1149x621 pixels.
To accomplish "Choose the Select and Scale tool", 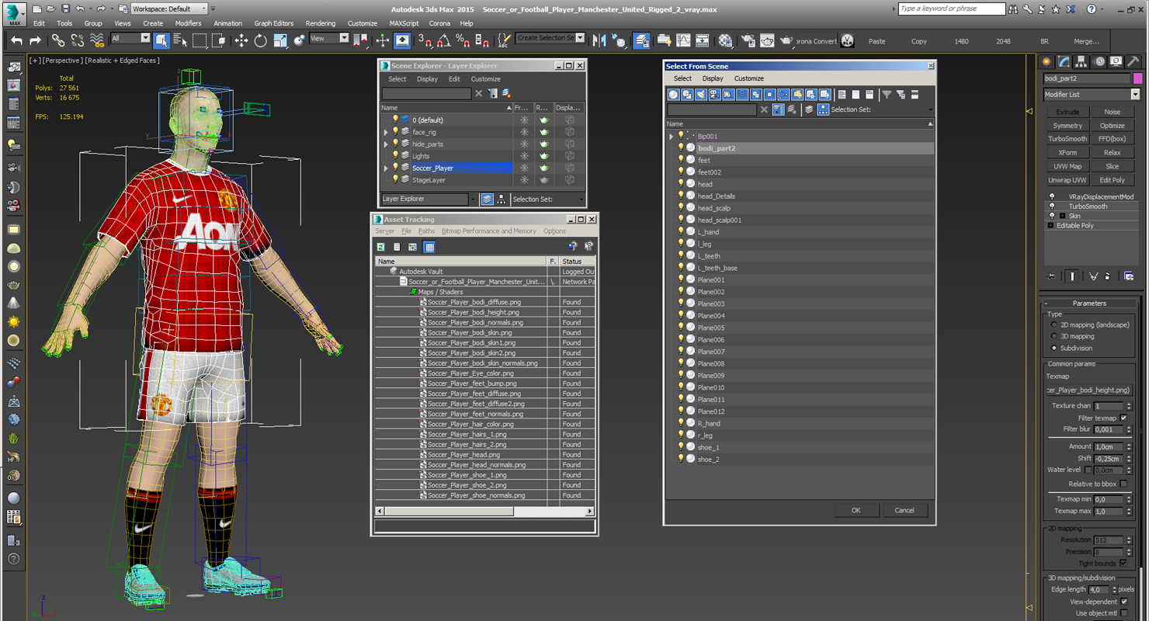I will tap(279, 40).
